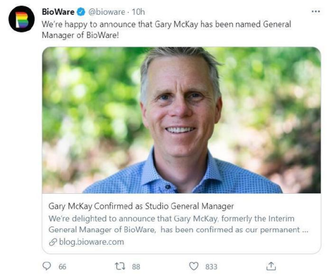
Task: Click the 833 likes count
Action: [x=211, y=267]
